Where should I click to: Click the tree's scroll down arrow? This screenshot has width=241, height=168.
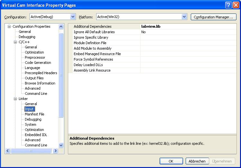pos(61,145)
